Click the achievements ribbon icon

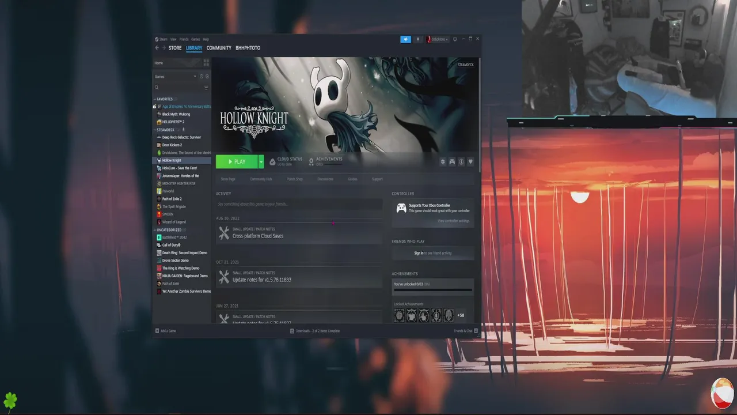311,162
